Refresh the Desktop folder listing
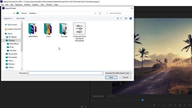The height and width of the screenshot is (108, 192). coord(100,13)
